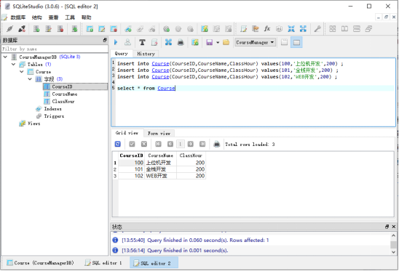399x271 pixels.
Task: Click the CourseName column header in results
Action: 161,155
